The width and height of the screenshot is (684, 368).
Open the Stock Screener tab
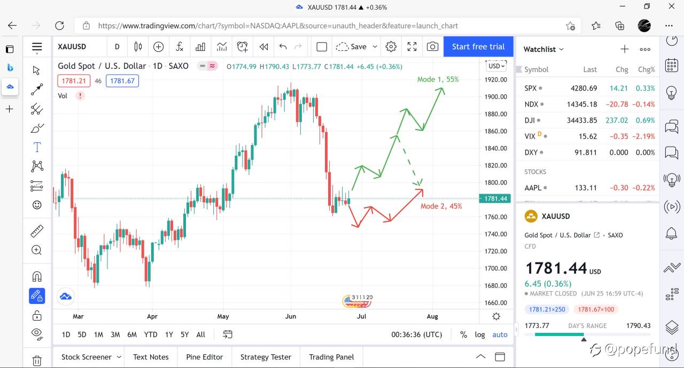(x=87, y=357)
